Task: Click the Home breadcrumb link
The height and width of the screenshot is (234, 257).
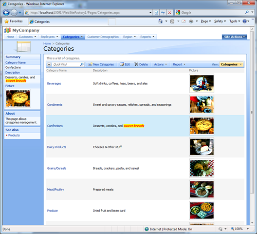Action: tap(47, 43)
